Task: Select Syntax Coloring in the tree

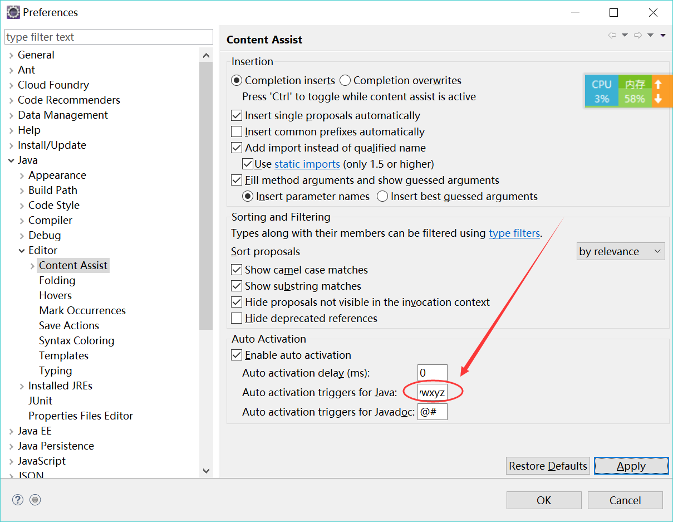Action: (x=76, y=340)
